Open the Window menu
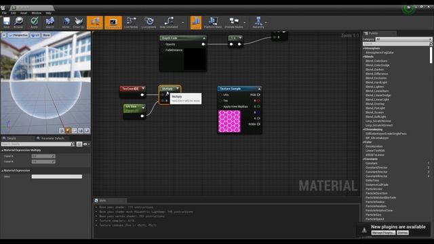This screenshot has width=434, height=244. coord(36,13)
